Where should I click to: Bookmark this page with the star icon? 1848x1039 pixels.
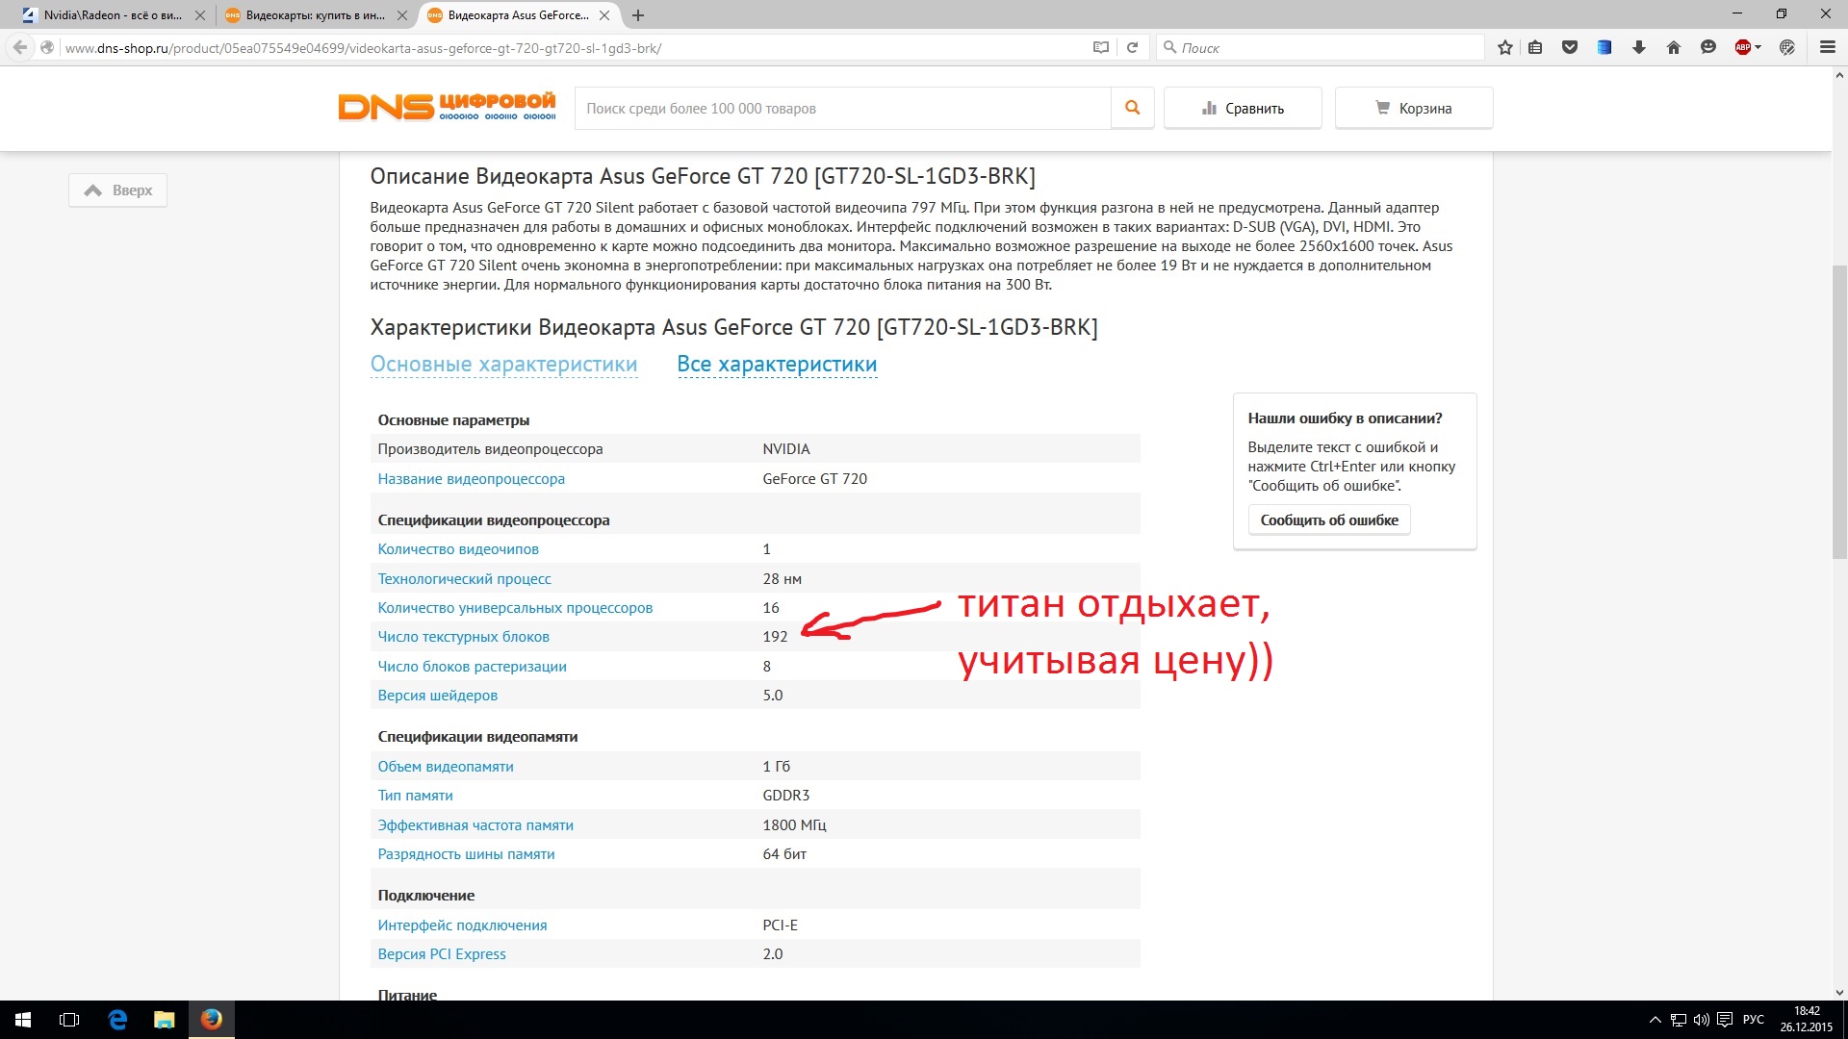[1505, 47]
